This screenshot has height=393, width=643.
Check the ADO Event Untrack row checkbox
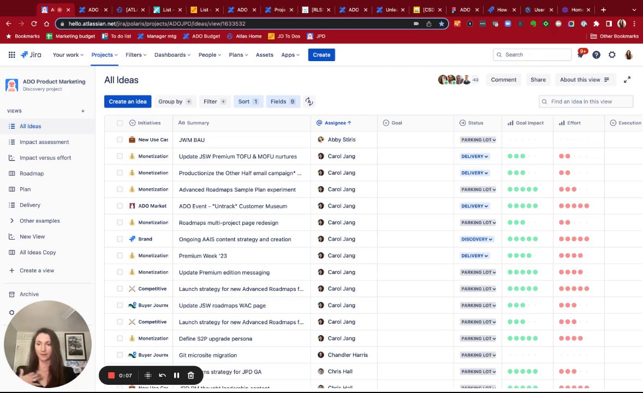(x=120, y=206)
